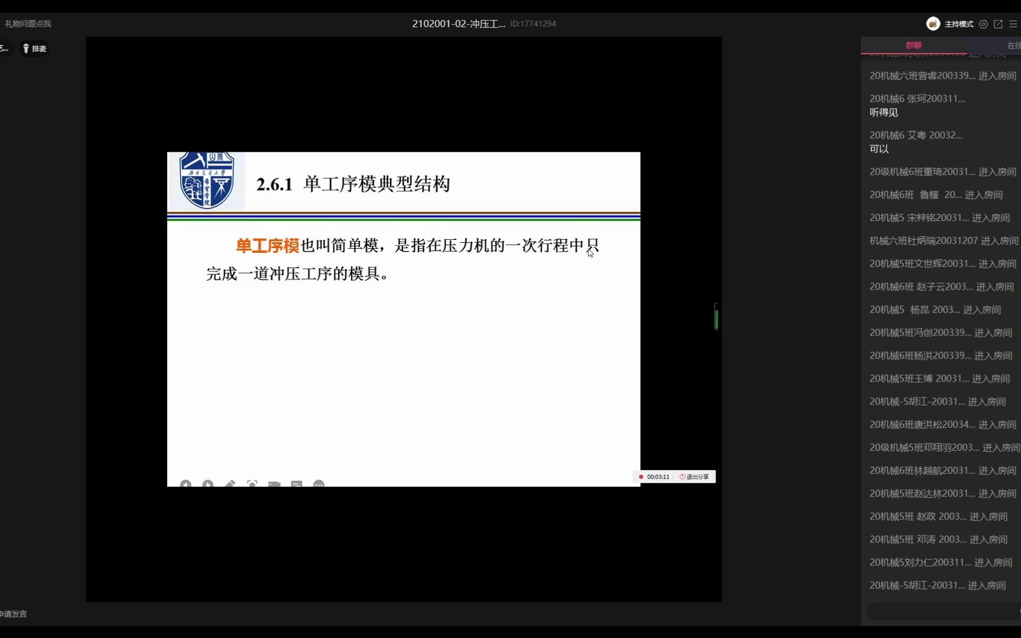Click entry 20机械6班林越航20031...
1021x638 pixels.
(943, 471)
